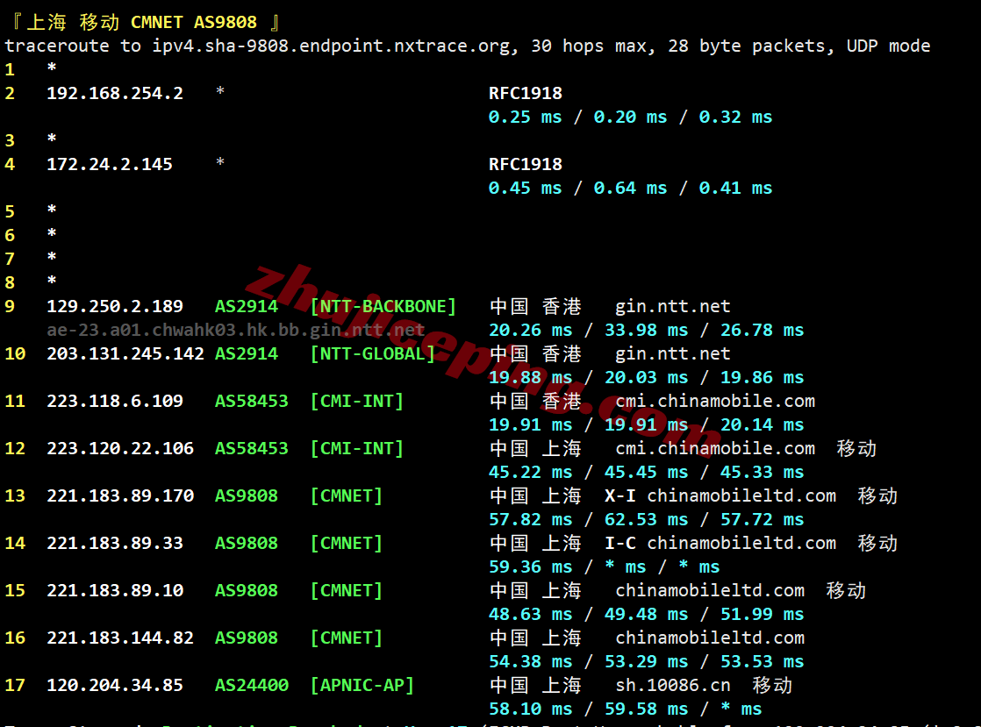This screenshot has width=981, height=727.
Task: Select latency 57.82 ms on hop 13
Action: pos(530,519)
